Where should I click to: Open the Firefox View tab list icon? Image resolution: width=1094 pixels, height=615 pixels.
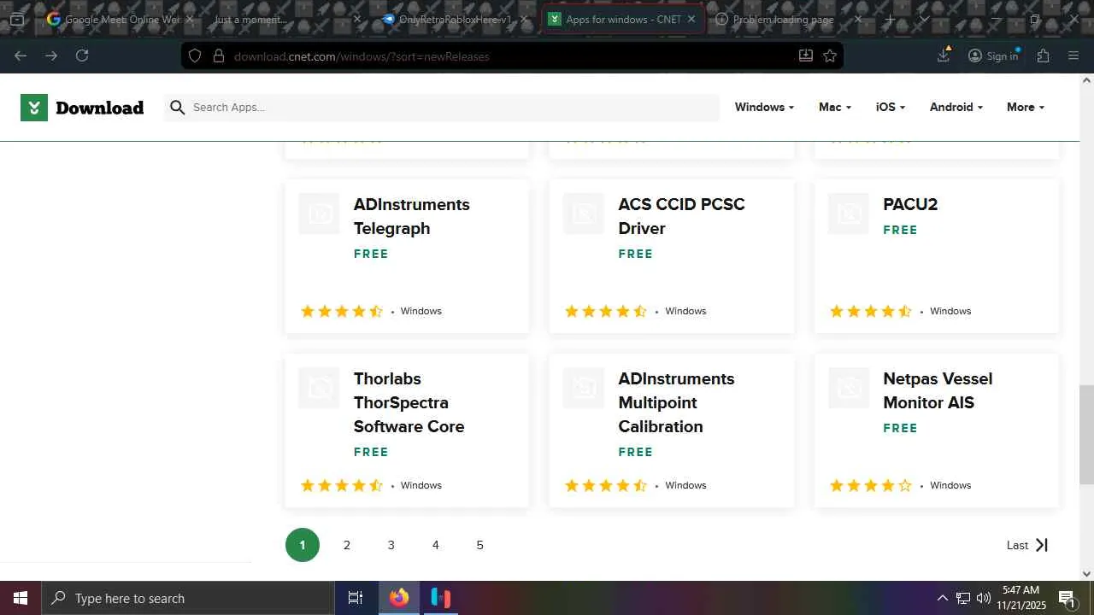click(16, 19)
